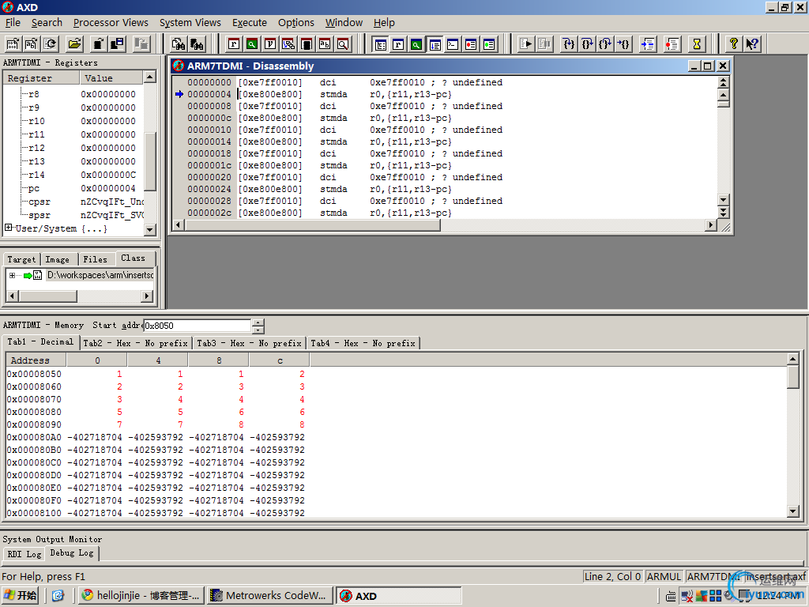Click the Value column header
809x607 pixels.
pyautogui.click(x=111, y=78)
